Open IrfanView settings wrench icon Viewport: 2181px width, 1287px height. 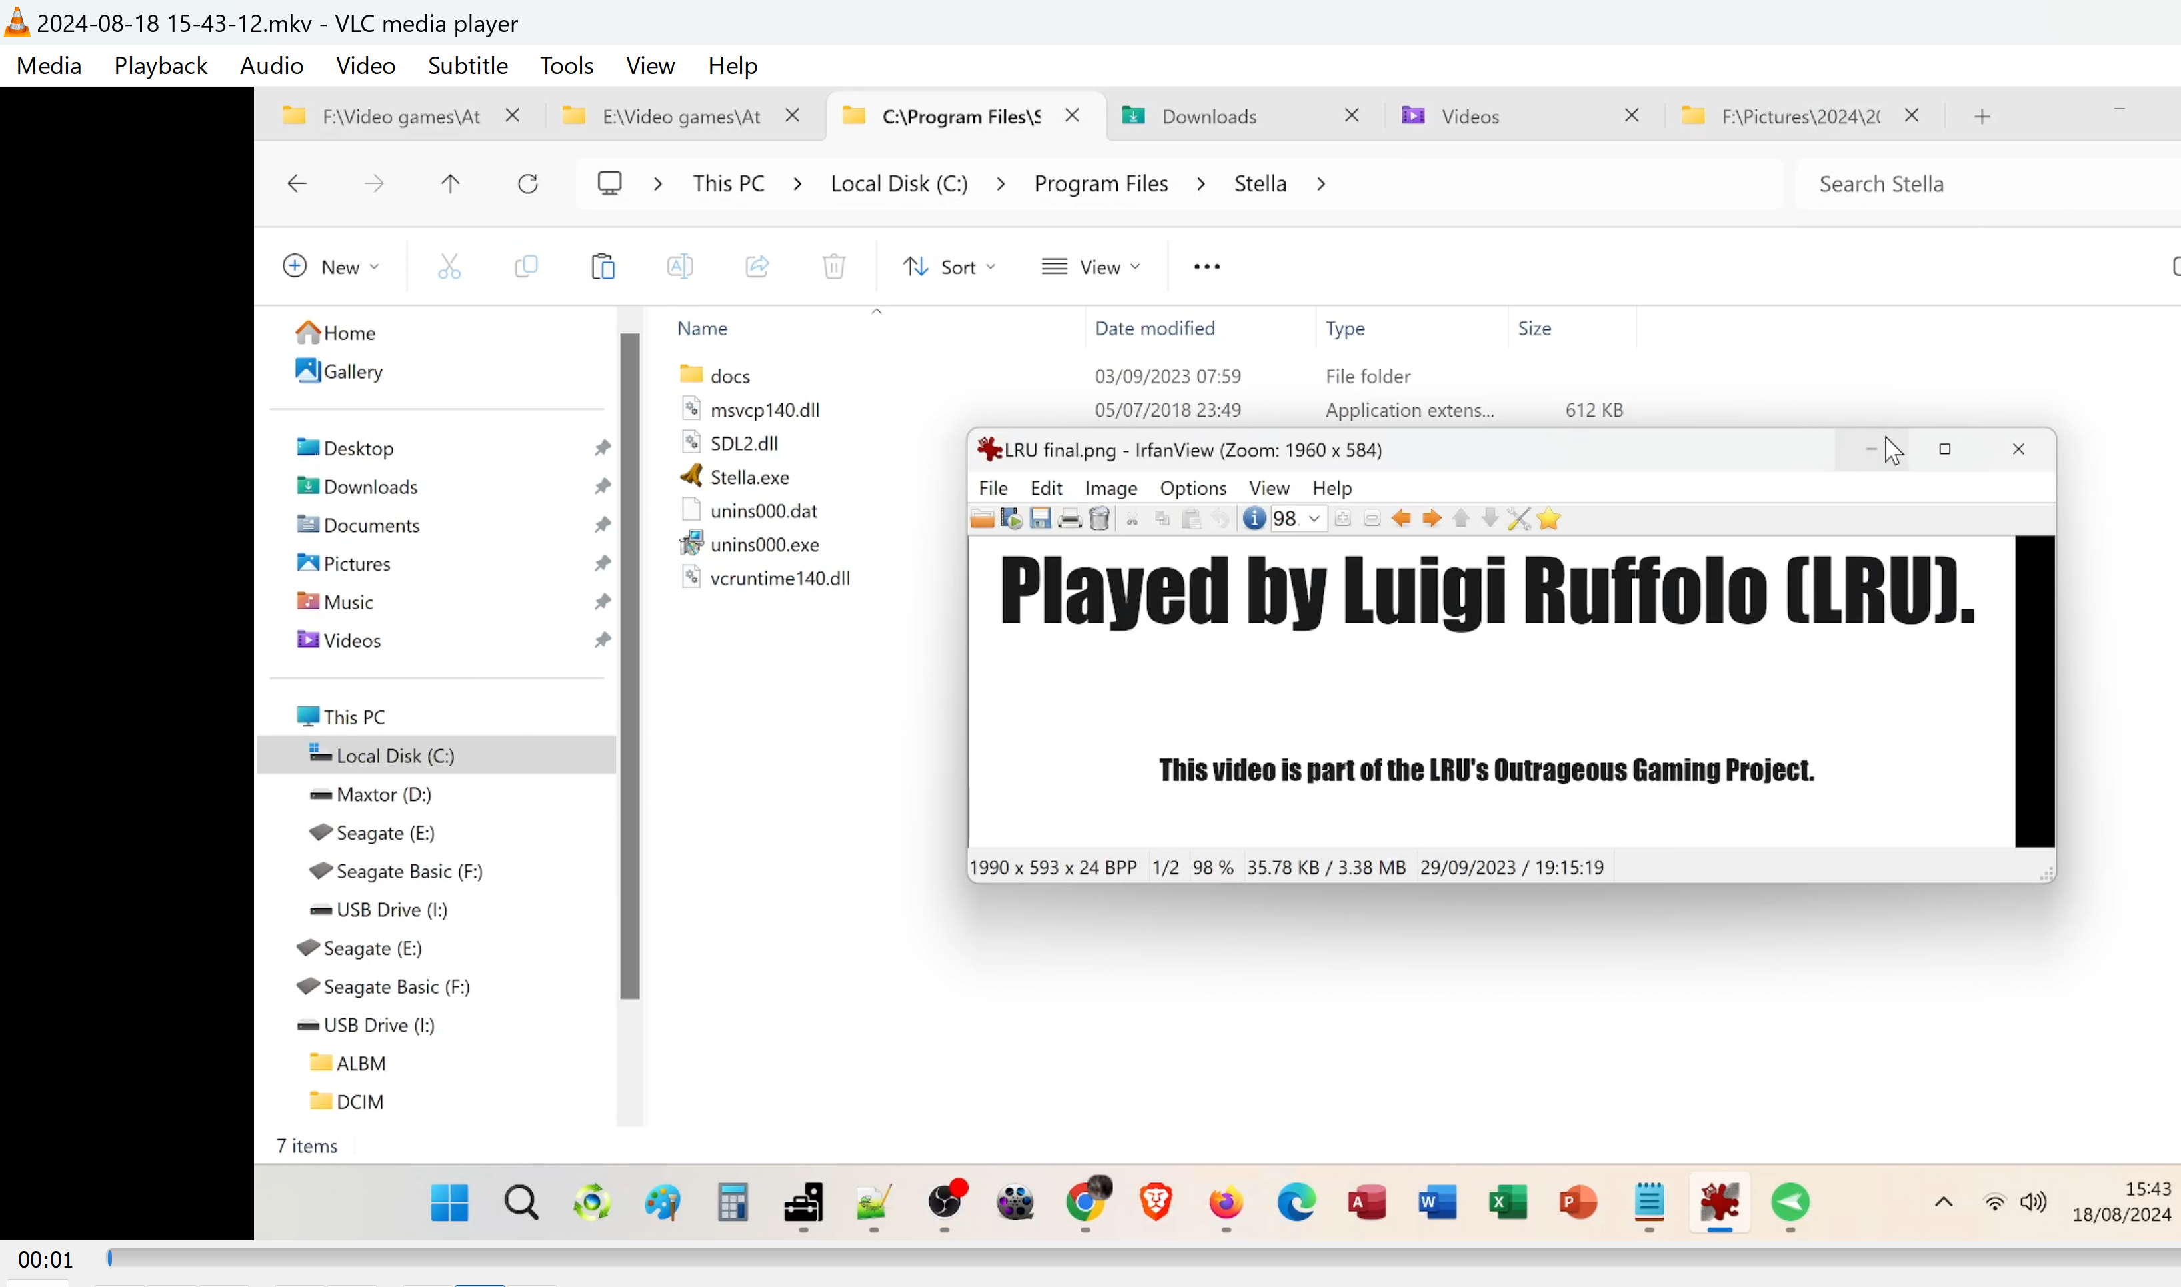pyautogui.click(x=1518, y=519)
